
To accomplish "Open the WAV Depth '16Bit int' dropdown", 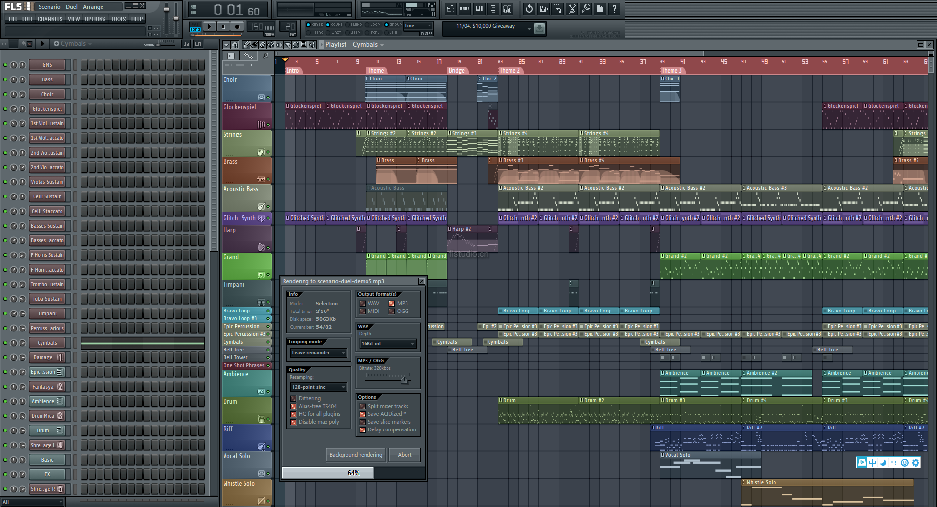I will click(387, 344).
